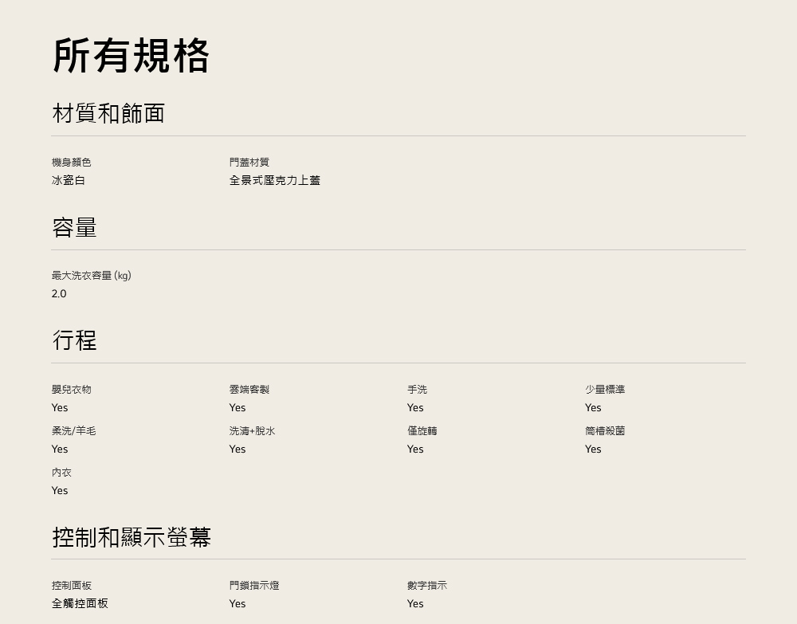Select the 筒槽殺菌 program label

[x=605, y=430]
